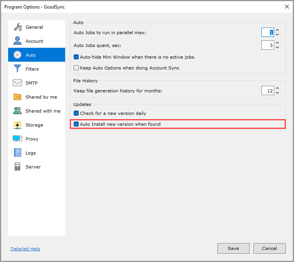Click the Storage lock icon
The width and height of the screenshot is (294, 262).
[x=17, y=125]
